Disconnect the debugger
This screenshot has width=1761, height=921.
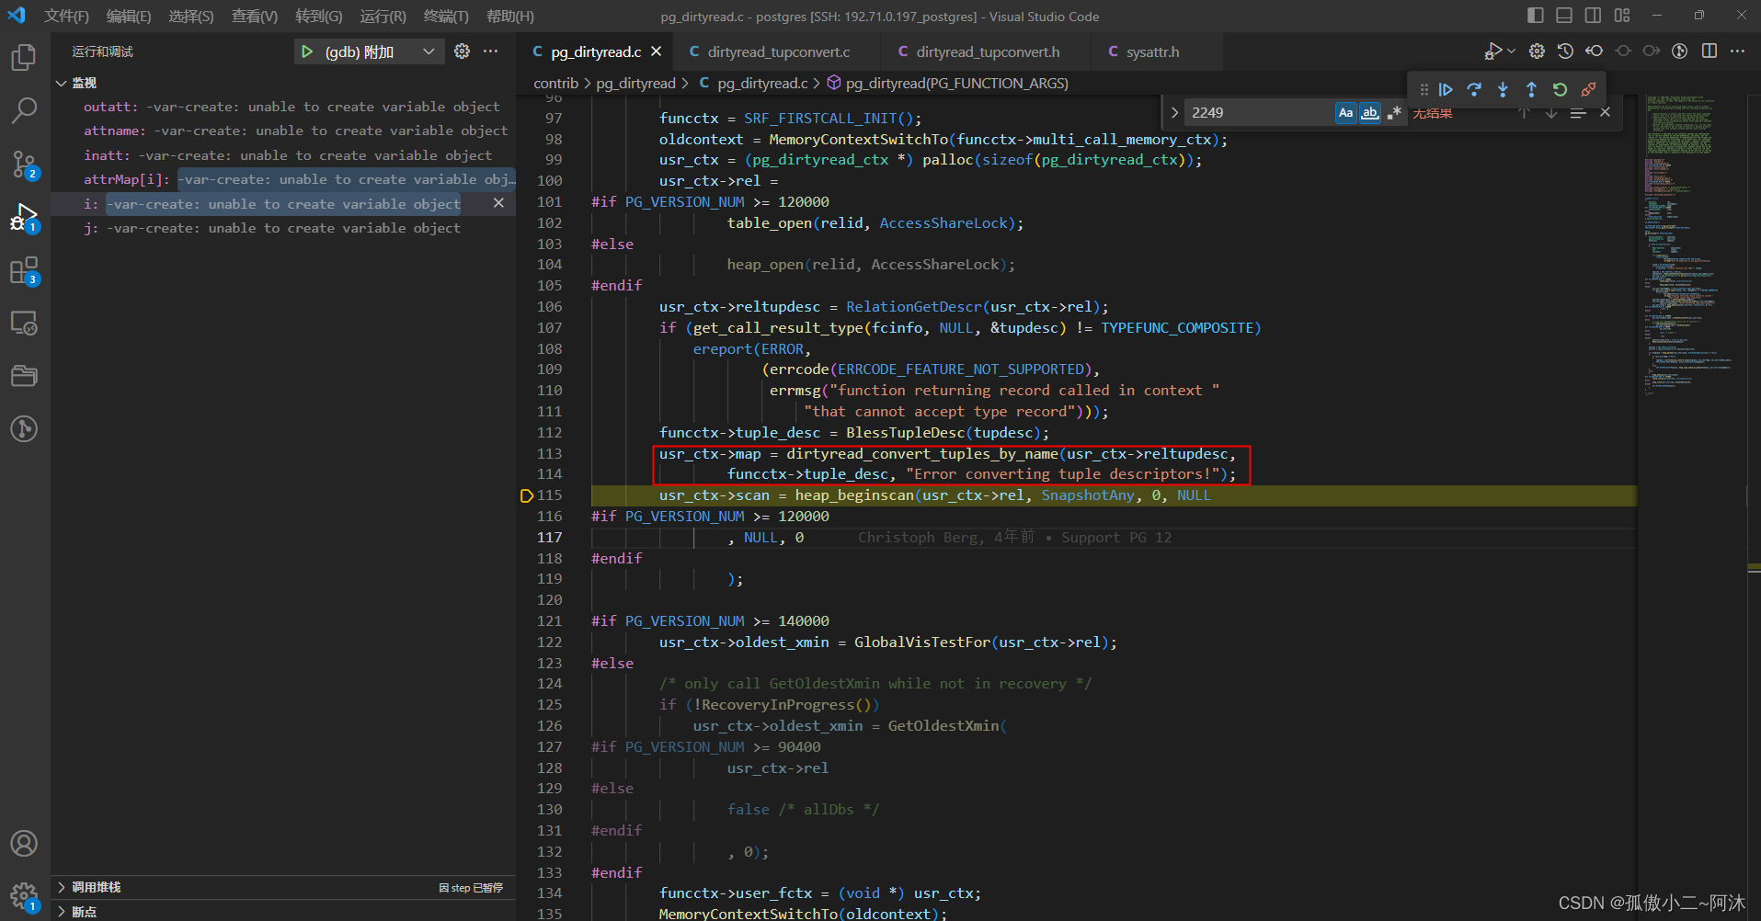[x=1588, y=89]
